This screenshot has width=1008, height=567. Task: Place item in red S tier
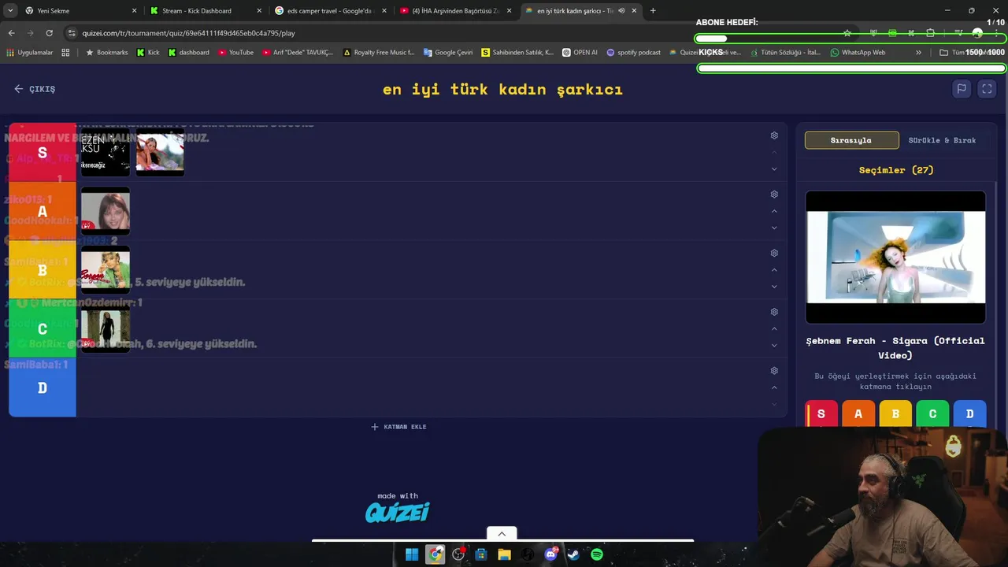(x=821, y=414)
